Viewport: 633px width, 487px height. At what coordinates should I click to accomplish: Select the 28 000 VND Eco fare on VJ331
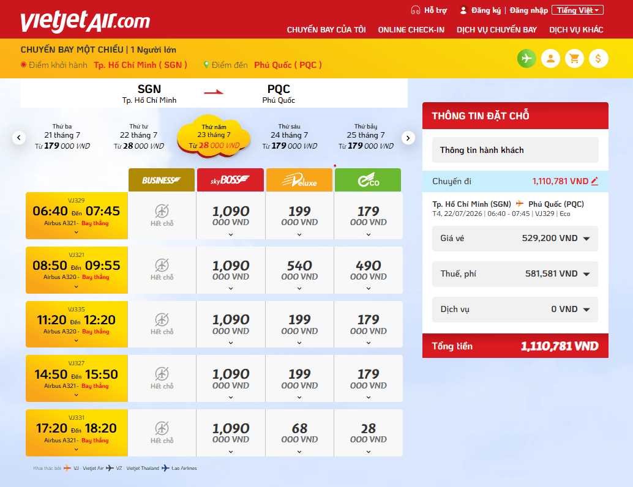coord(369,433)
